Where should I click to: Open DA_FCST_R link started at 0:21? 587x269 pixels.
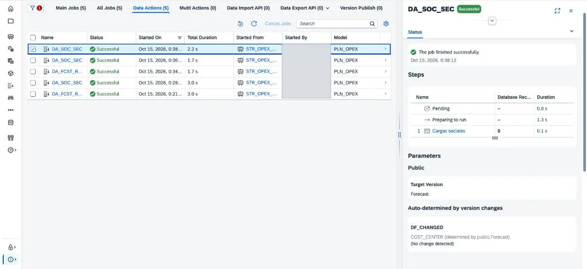pyautogui.click(x=67, y=94)
